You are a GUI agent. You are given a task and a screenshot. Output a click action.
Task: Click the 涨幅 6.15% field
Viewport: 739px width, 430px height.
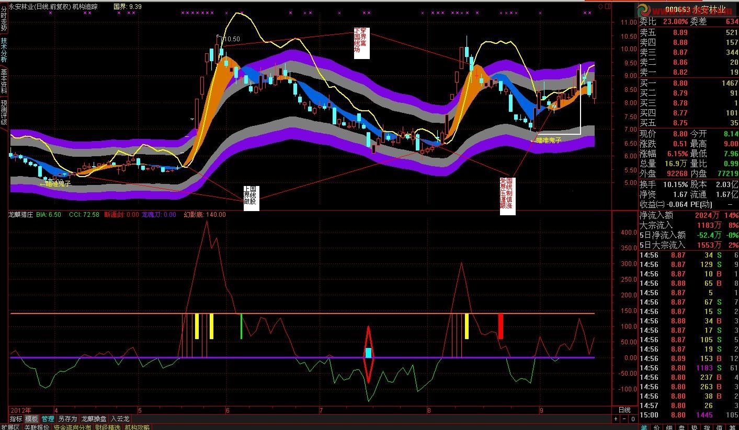pos(664,154)
